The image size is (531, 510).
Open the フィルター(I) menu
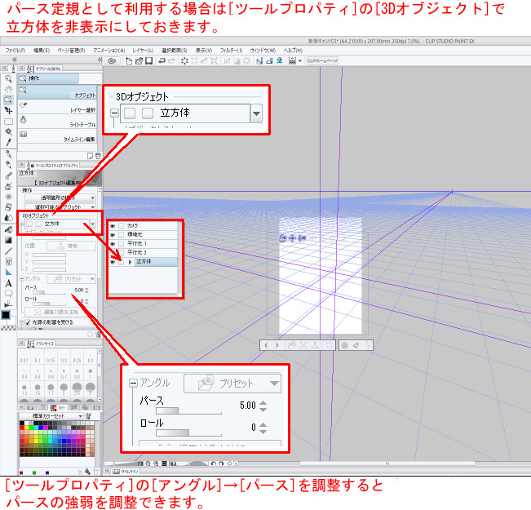(231, 51)
